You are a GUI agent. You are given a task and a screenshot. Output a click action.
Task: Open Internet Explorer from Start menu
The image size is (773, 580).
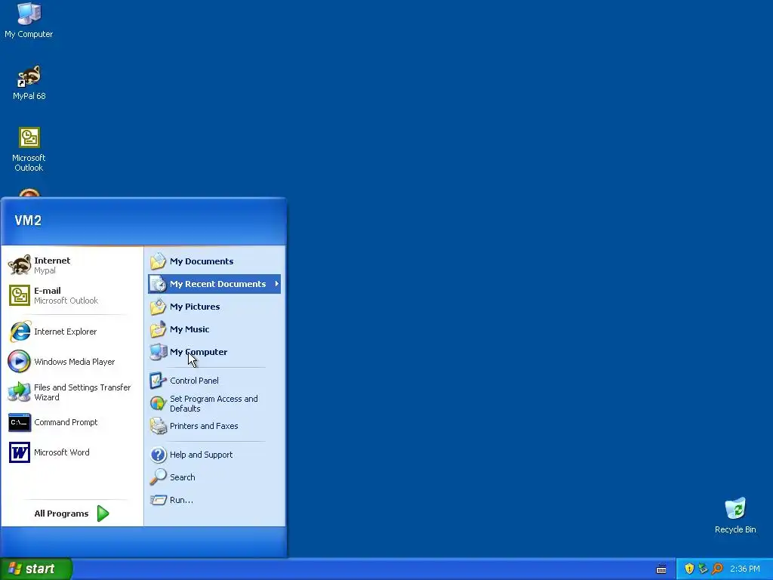[x=72, y=332]
